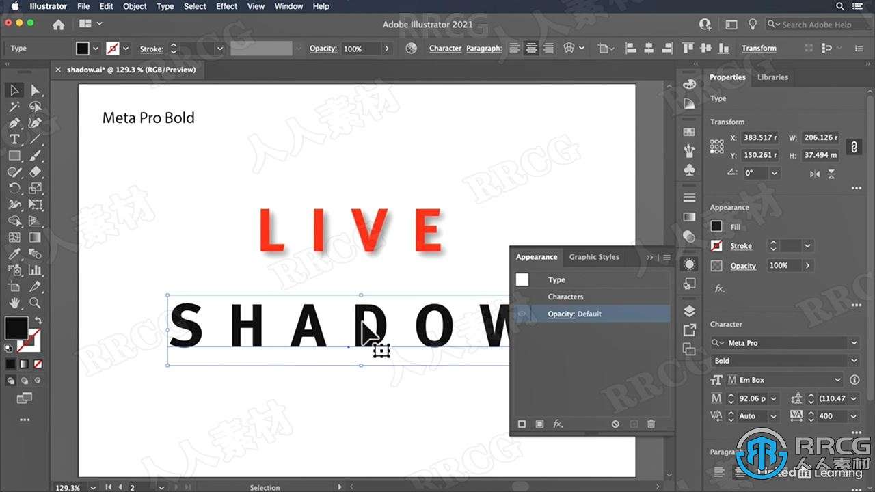The height and width of the screenshot is (492, 875).
Task: Select the Paintbrush tool
Action: click(36, 156)
